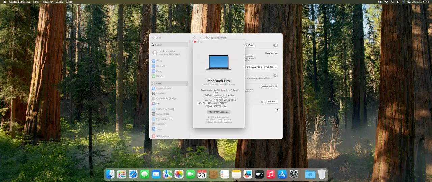Launch Freeform from the Dock
This screenshot has width=432, height=182.
(248, 174)
